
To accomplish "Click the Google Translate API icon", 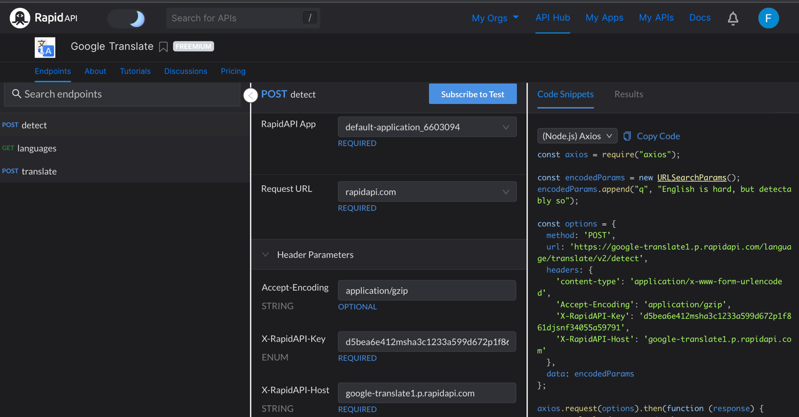I will pos(45,47).
